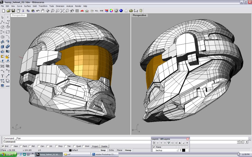Click the Undo arrow icon

tap(38, 11)
